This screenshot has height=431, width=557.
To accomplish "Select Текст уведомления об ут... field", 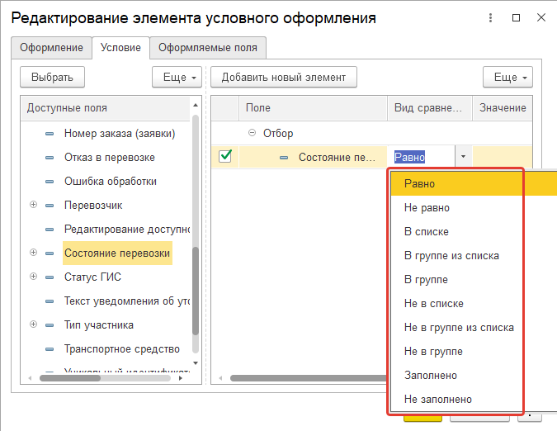I will click(x=127, y=301).
